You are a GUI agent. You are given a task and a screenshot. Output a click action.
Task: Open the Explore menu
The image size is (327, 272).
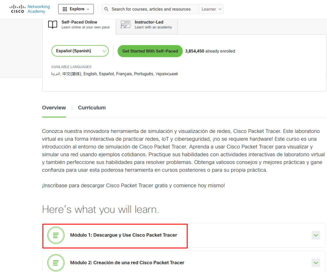(x=76, y=9)
